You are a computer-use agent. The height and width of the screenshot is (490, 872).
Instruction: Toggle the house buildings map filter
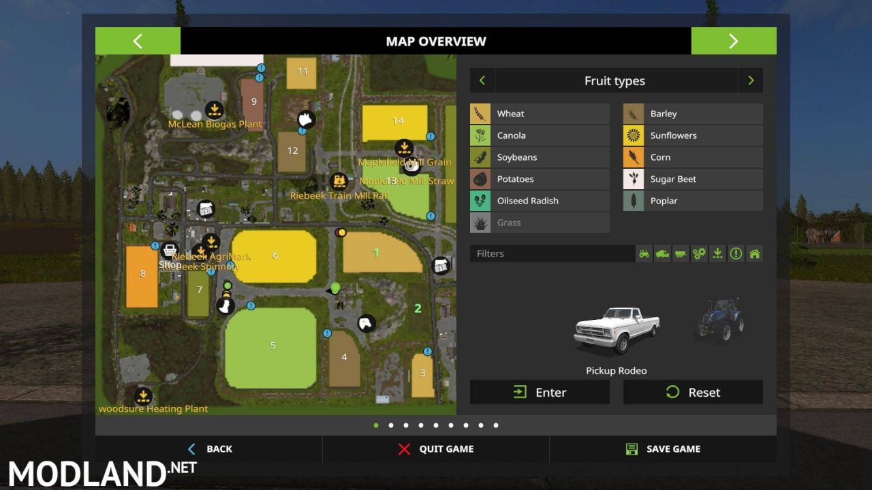click(754, 254)
